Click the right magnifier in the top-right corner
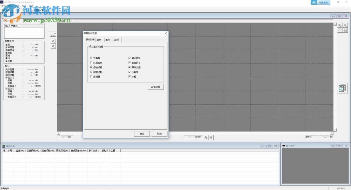The height and width of the screenshot is (190, 351). [345, 25]
